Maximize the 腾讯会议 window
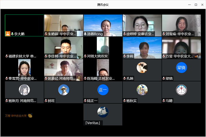 coord(196,5)
